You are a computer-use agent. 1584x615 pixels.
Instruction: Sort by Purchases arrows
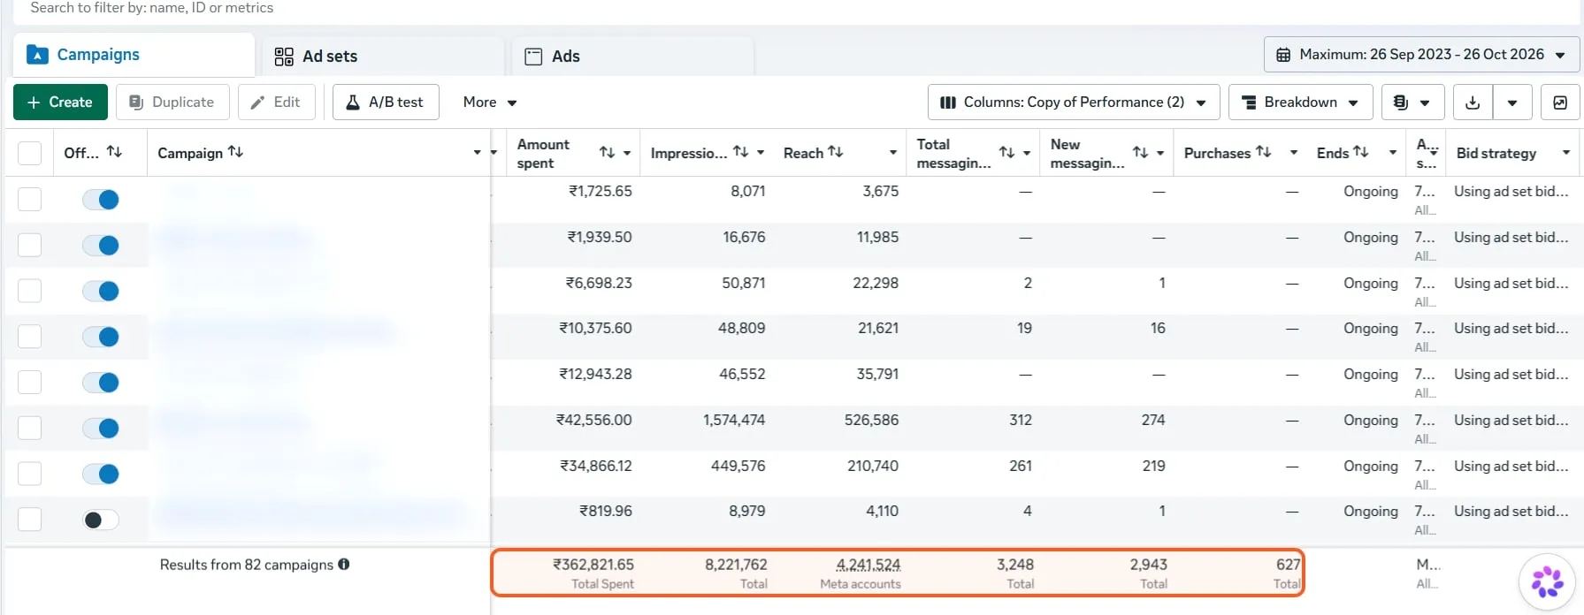[1263, 152]
